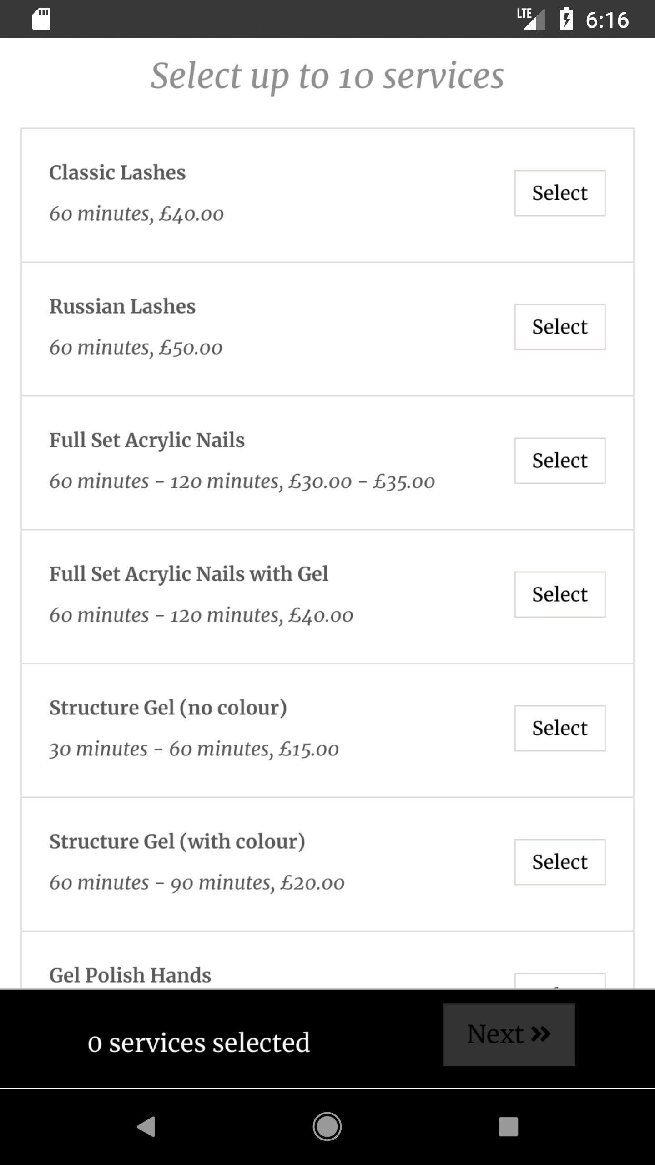The image size is (655, 1165).
Task: Select Full Set Acrylic Nails
Action: coord(560,461)
